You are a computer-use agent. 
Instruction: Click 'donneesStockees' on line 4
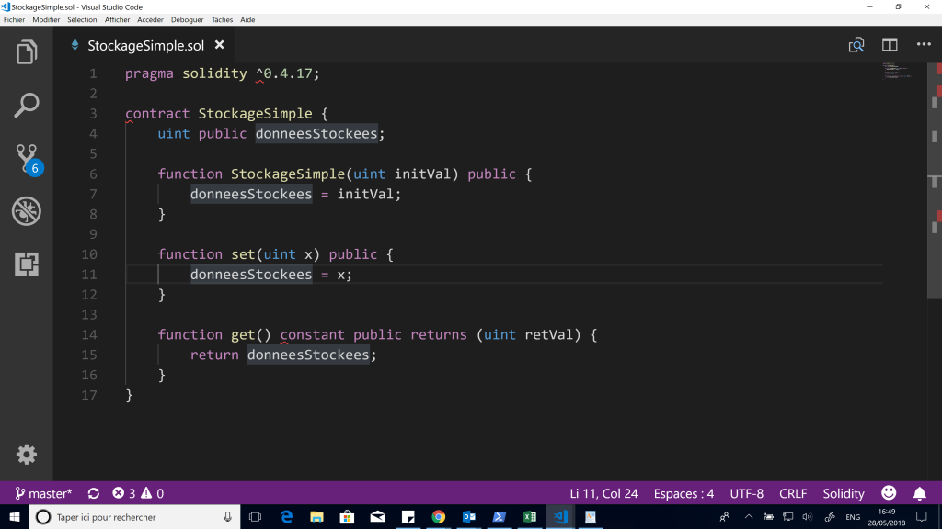point(316,133)
